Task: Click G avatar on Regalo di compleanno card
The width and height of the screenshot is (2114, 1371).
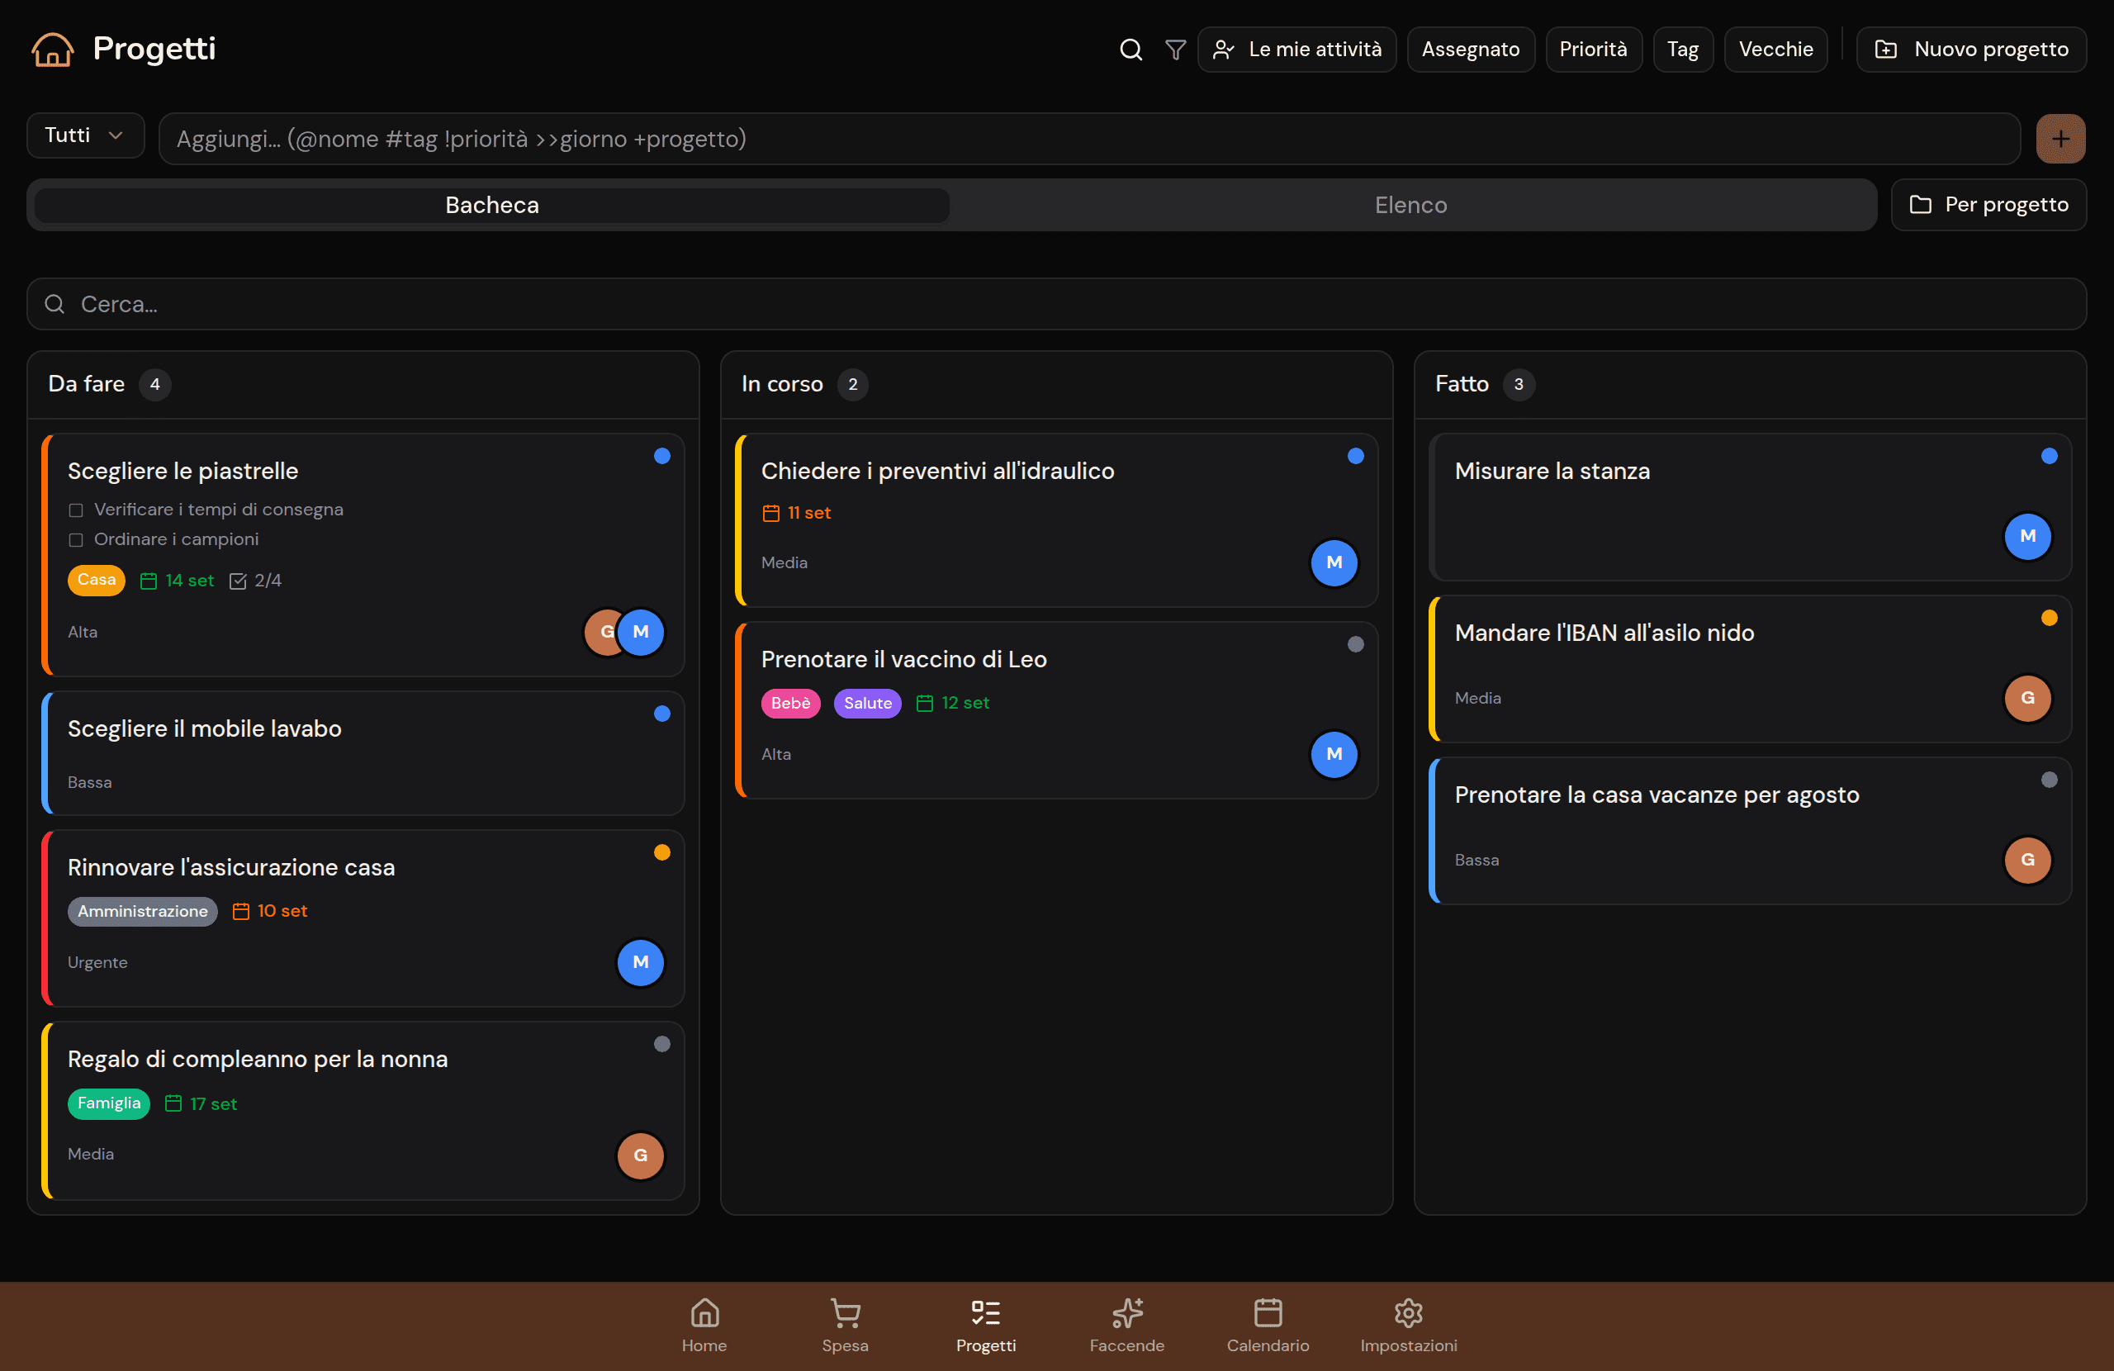Action: (641, 1155)
